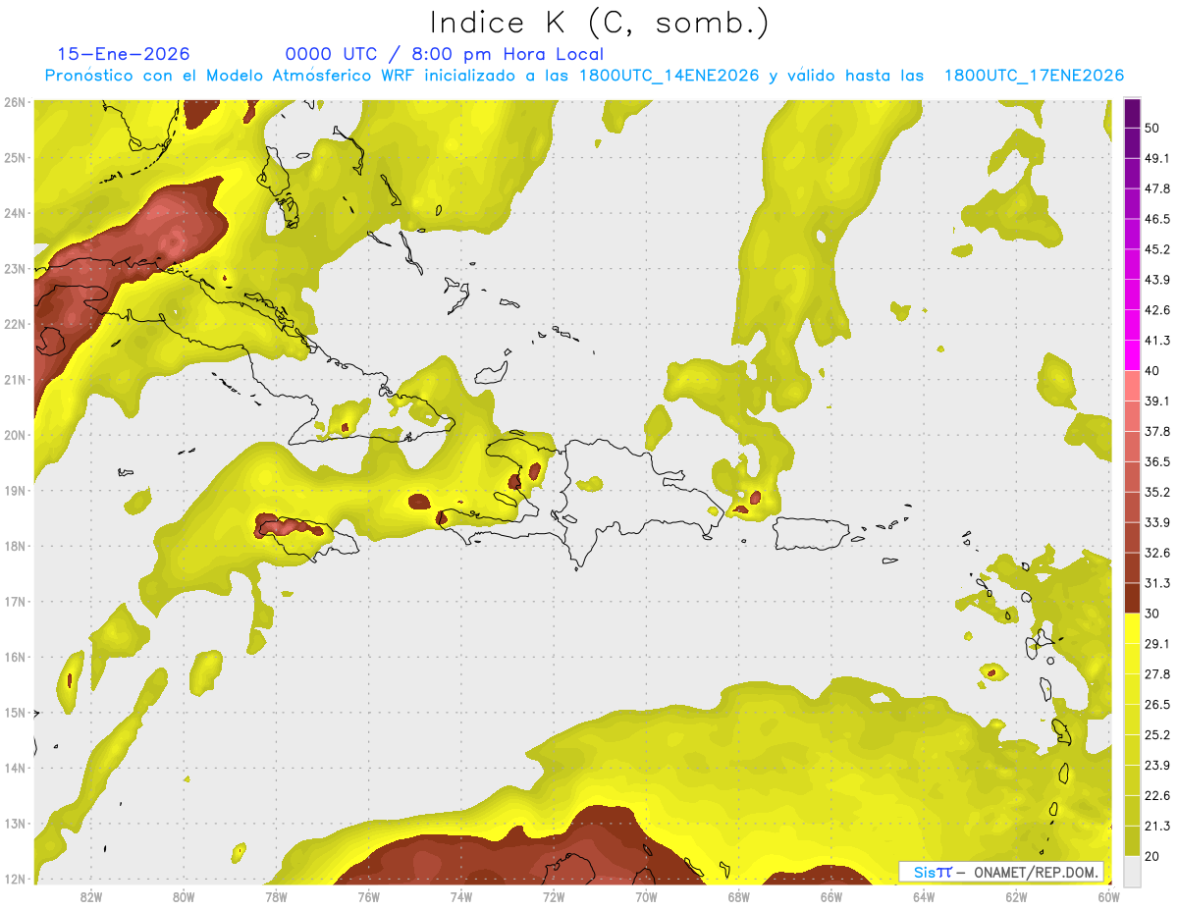Click the 12N latitude label
The width and height of the screenshot is (1178, 910).
(14, 879)
